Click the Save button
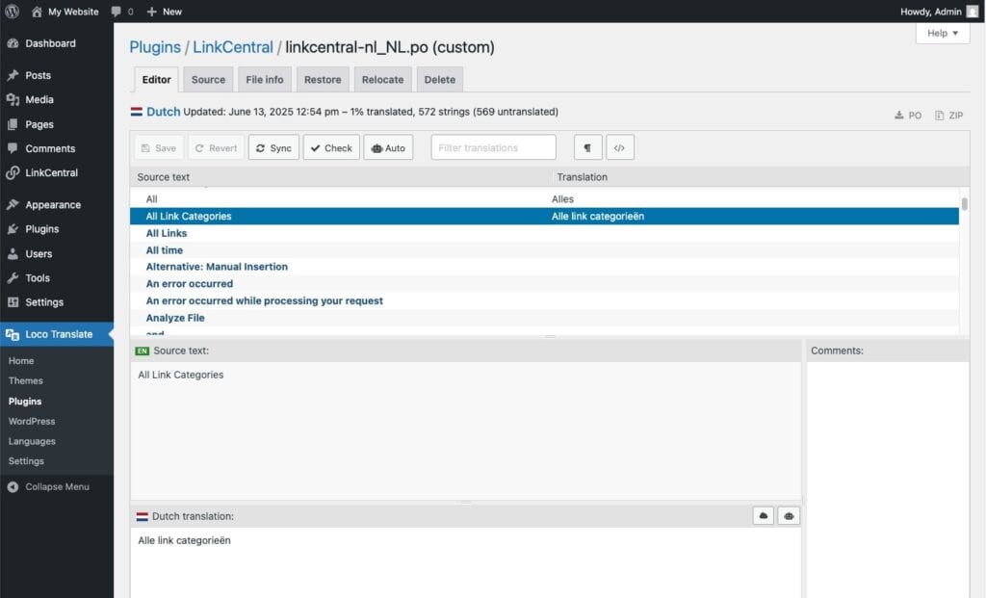 (159, 147)
